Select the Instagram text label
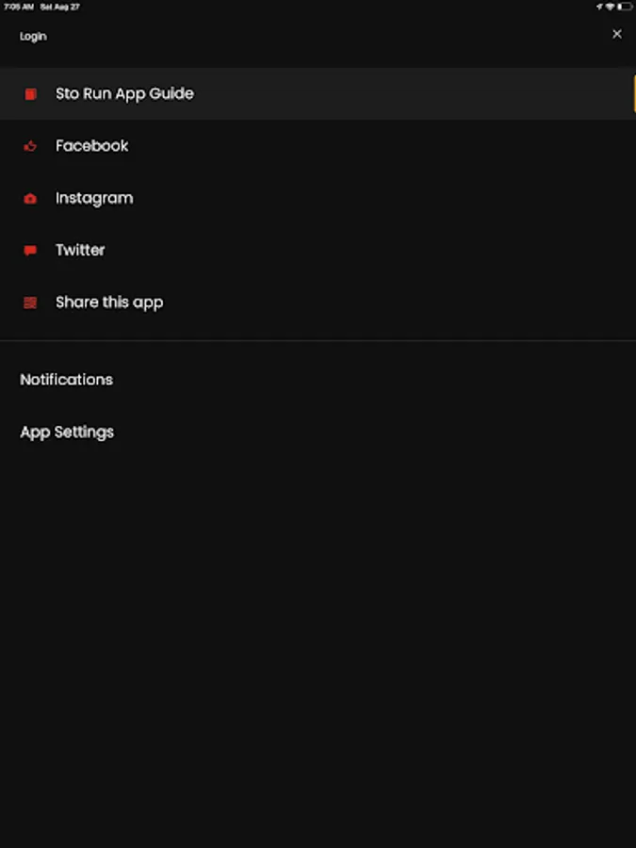Screen dimensions: 636x848 94,199
